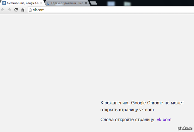Click the back navigation arrow
This screenshot has height=132, width=194.
[3, 10]
